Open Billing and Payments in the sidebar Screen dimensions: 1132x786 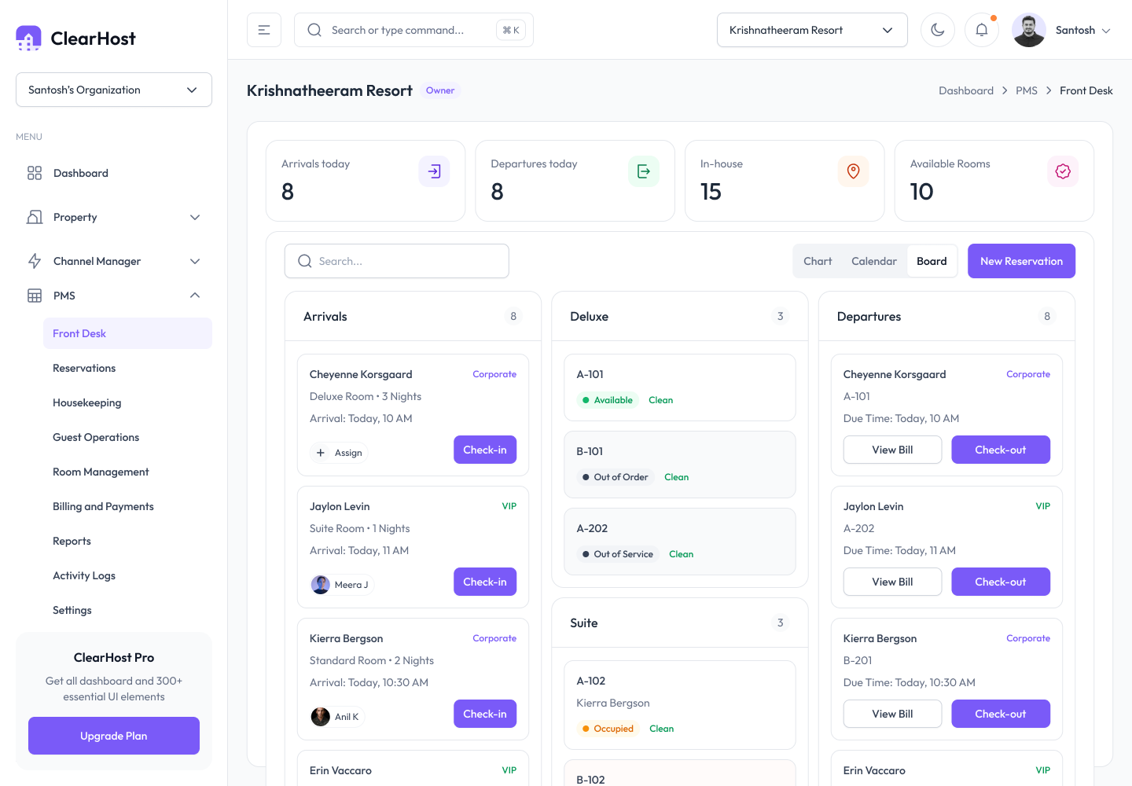[x=127, y=506]
